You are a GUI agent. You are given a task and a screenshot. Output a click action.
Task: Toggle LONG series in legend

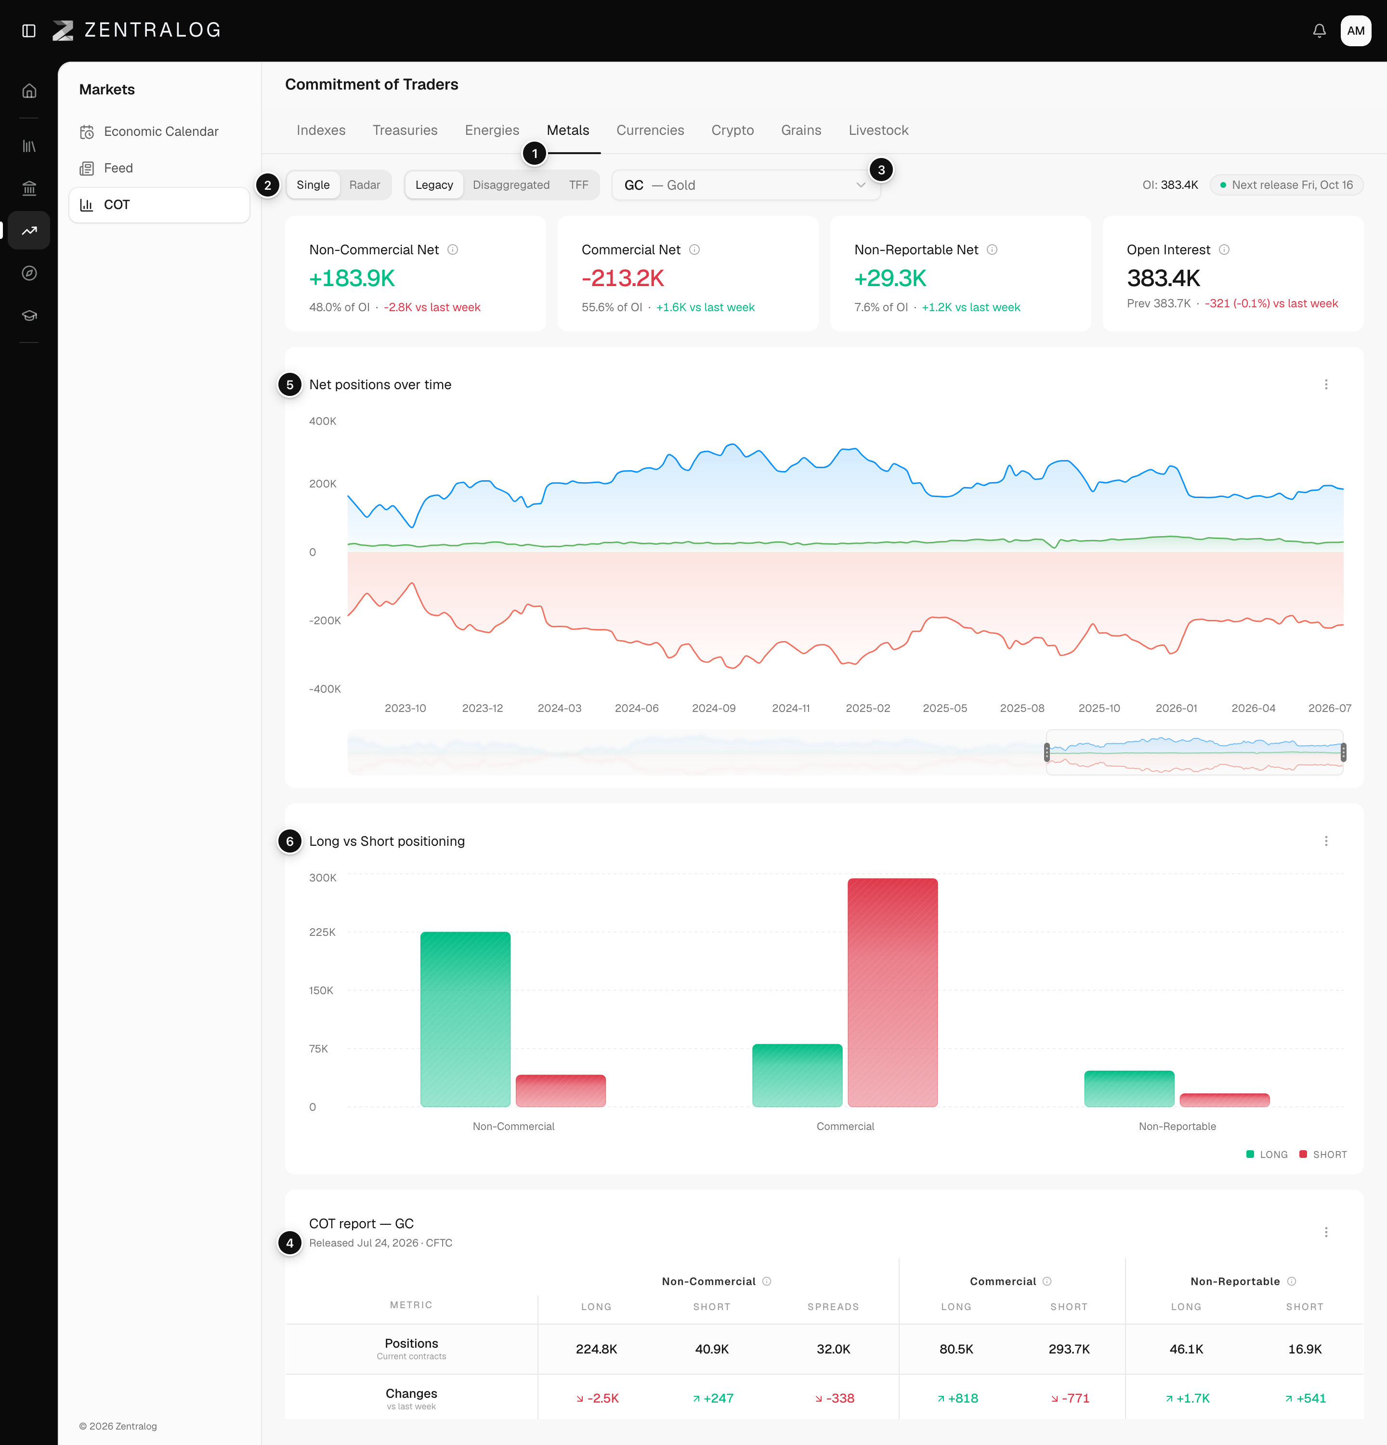pos(1267,1155)
